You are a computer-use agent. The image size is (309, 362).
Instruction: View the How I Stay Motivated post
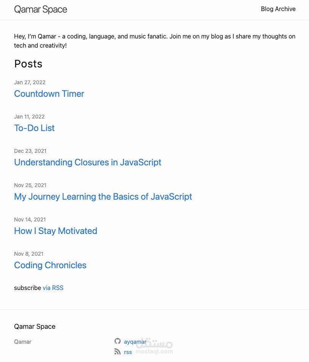56,231
